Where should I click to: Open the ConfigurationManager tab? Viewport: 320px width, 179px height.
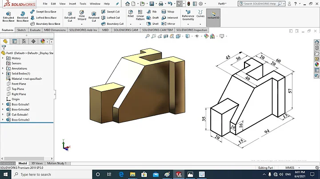coord(24,41)
